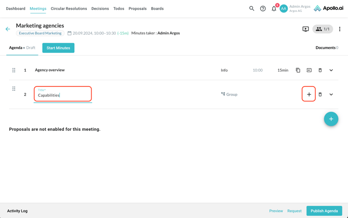Image resolution: width=348 pixels, height=218 pixels.
Task: Switch to the Documents tab
Action: tap(326, 48)
